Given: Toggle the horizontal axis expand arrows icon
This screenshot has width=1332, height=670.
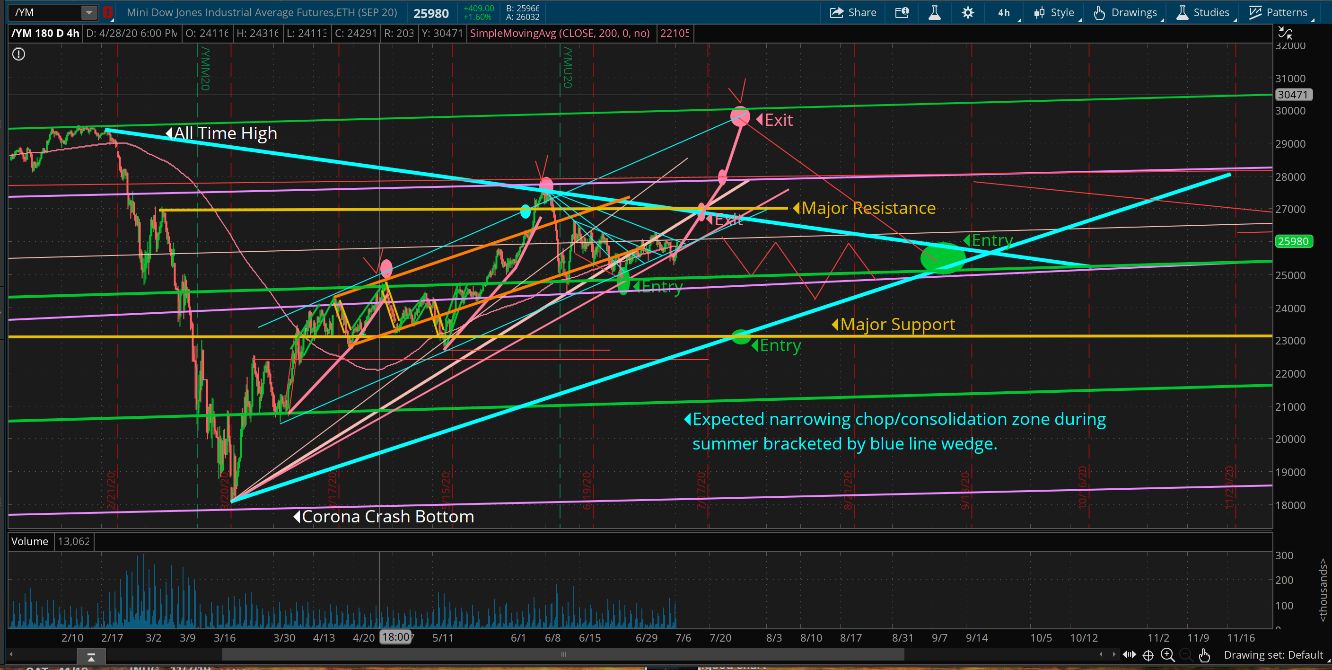Looking at the screenshot, I should [1129, 655].
